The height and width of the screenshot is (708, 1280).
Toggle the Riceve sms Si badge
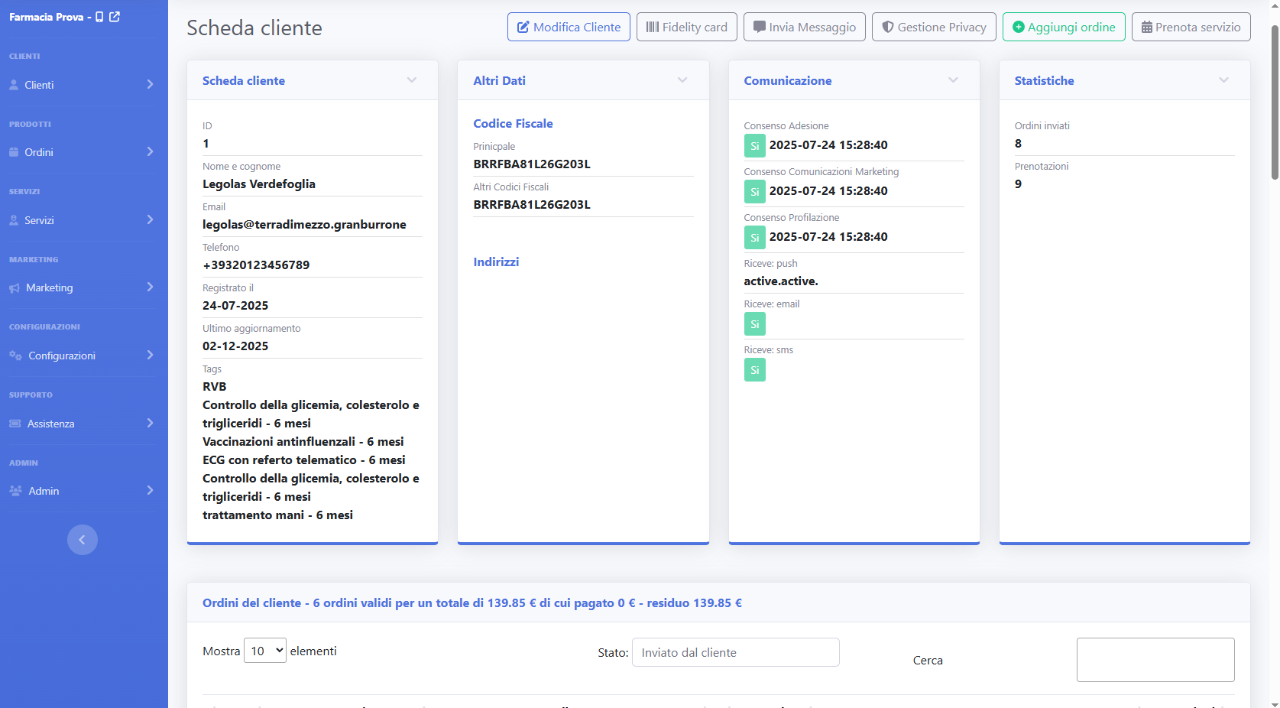tap(754, 370)
